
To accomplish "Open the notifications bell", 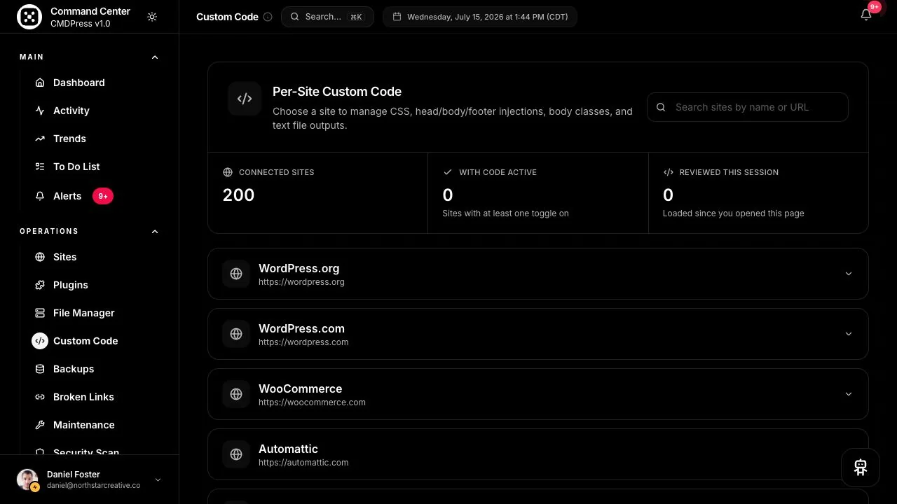I will coord(866,15).
